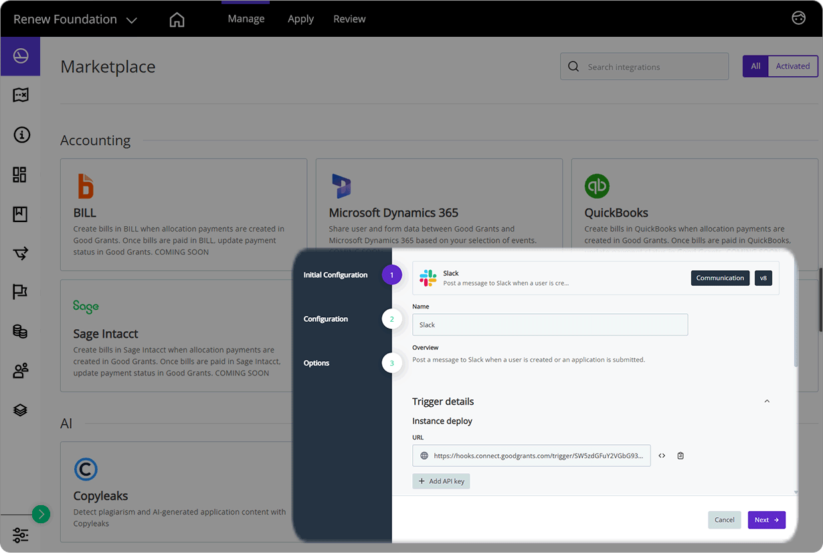The image size is (823, 554).
Task: Click the code brackets icon beside URL
Action: click(x=662, y=456)
